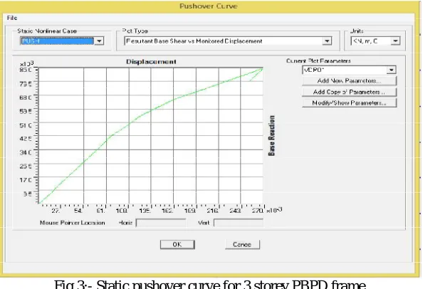Screen dimensions: 423x289
Task: Click the Static Nonlinear Case group label
Action: click(x=47, y=31)
